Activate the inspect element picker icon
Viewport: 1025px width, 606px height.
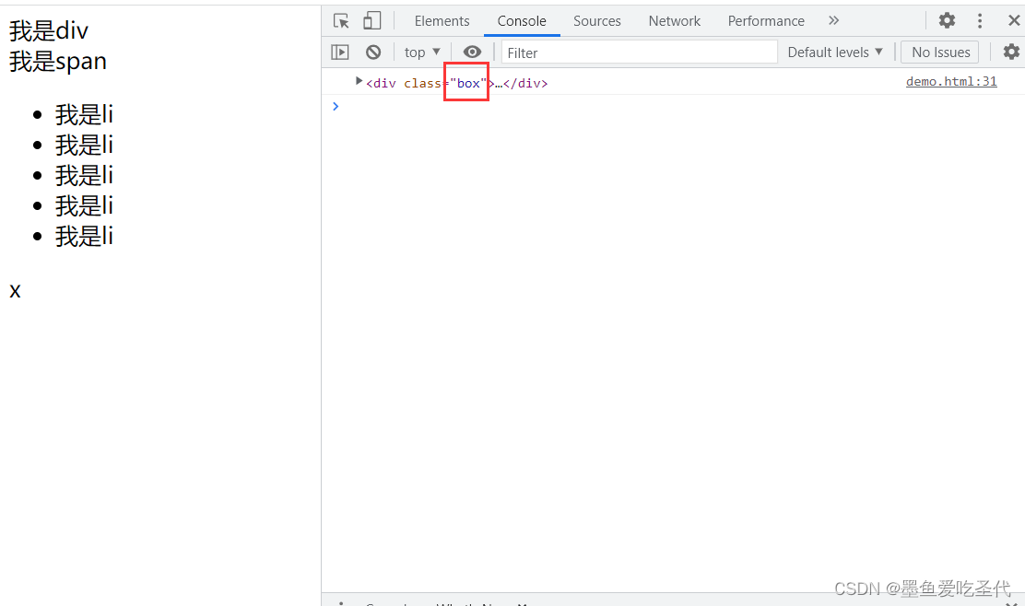341,21
